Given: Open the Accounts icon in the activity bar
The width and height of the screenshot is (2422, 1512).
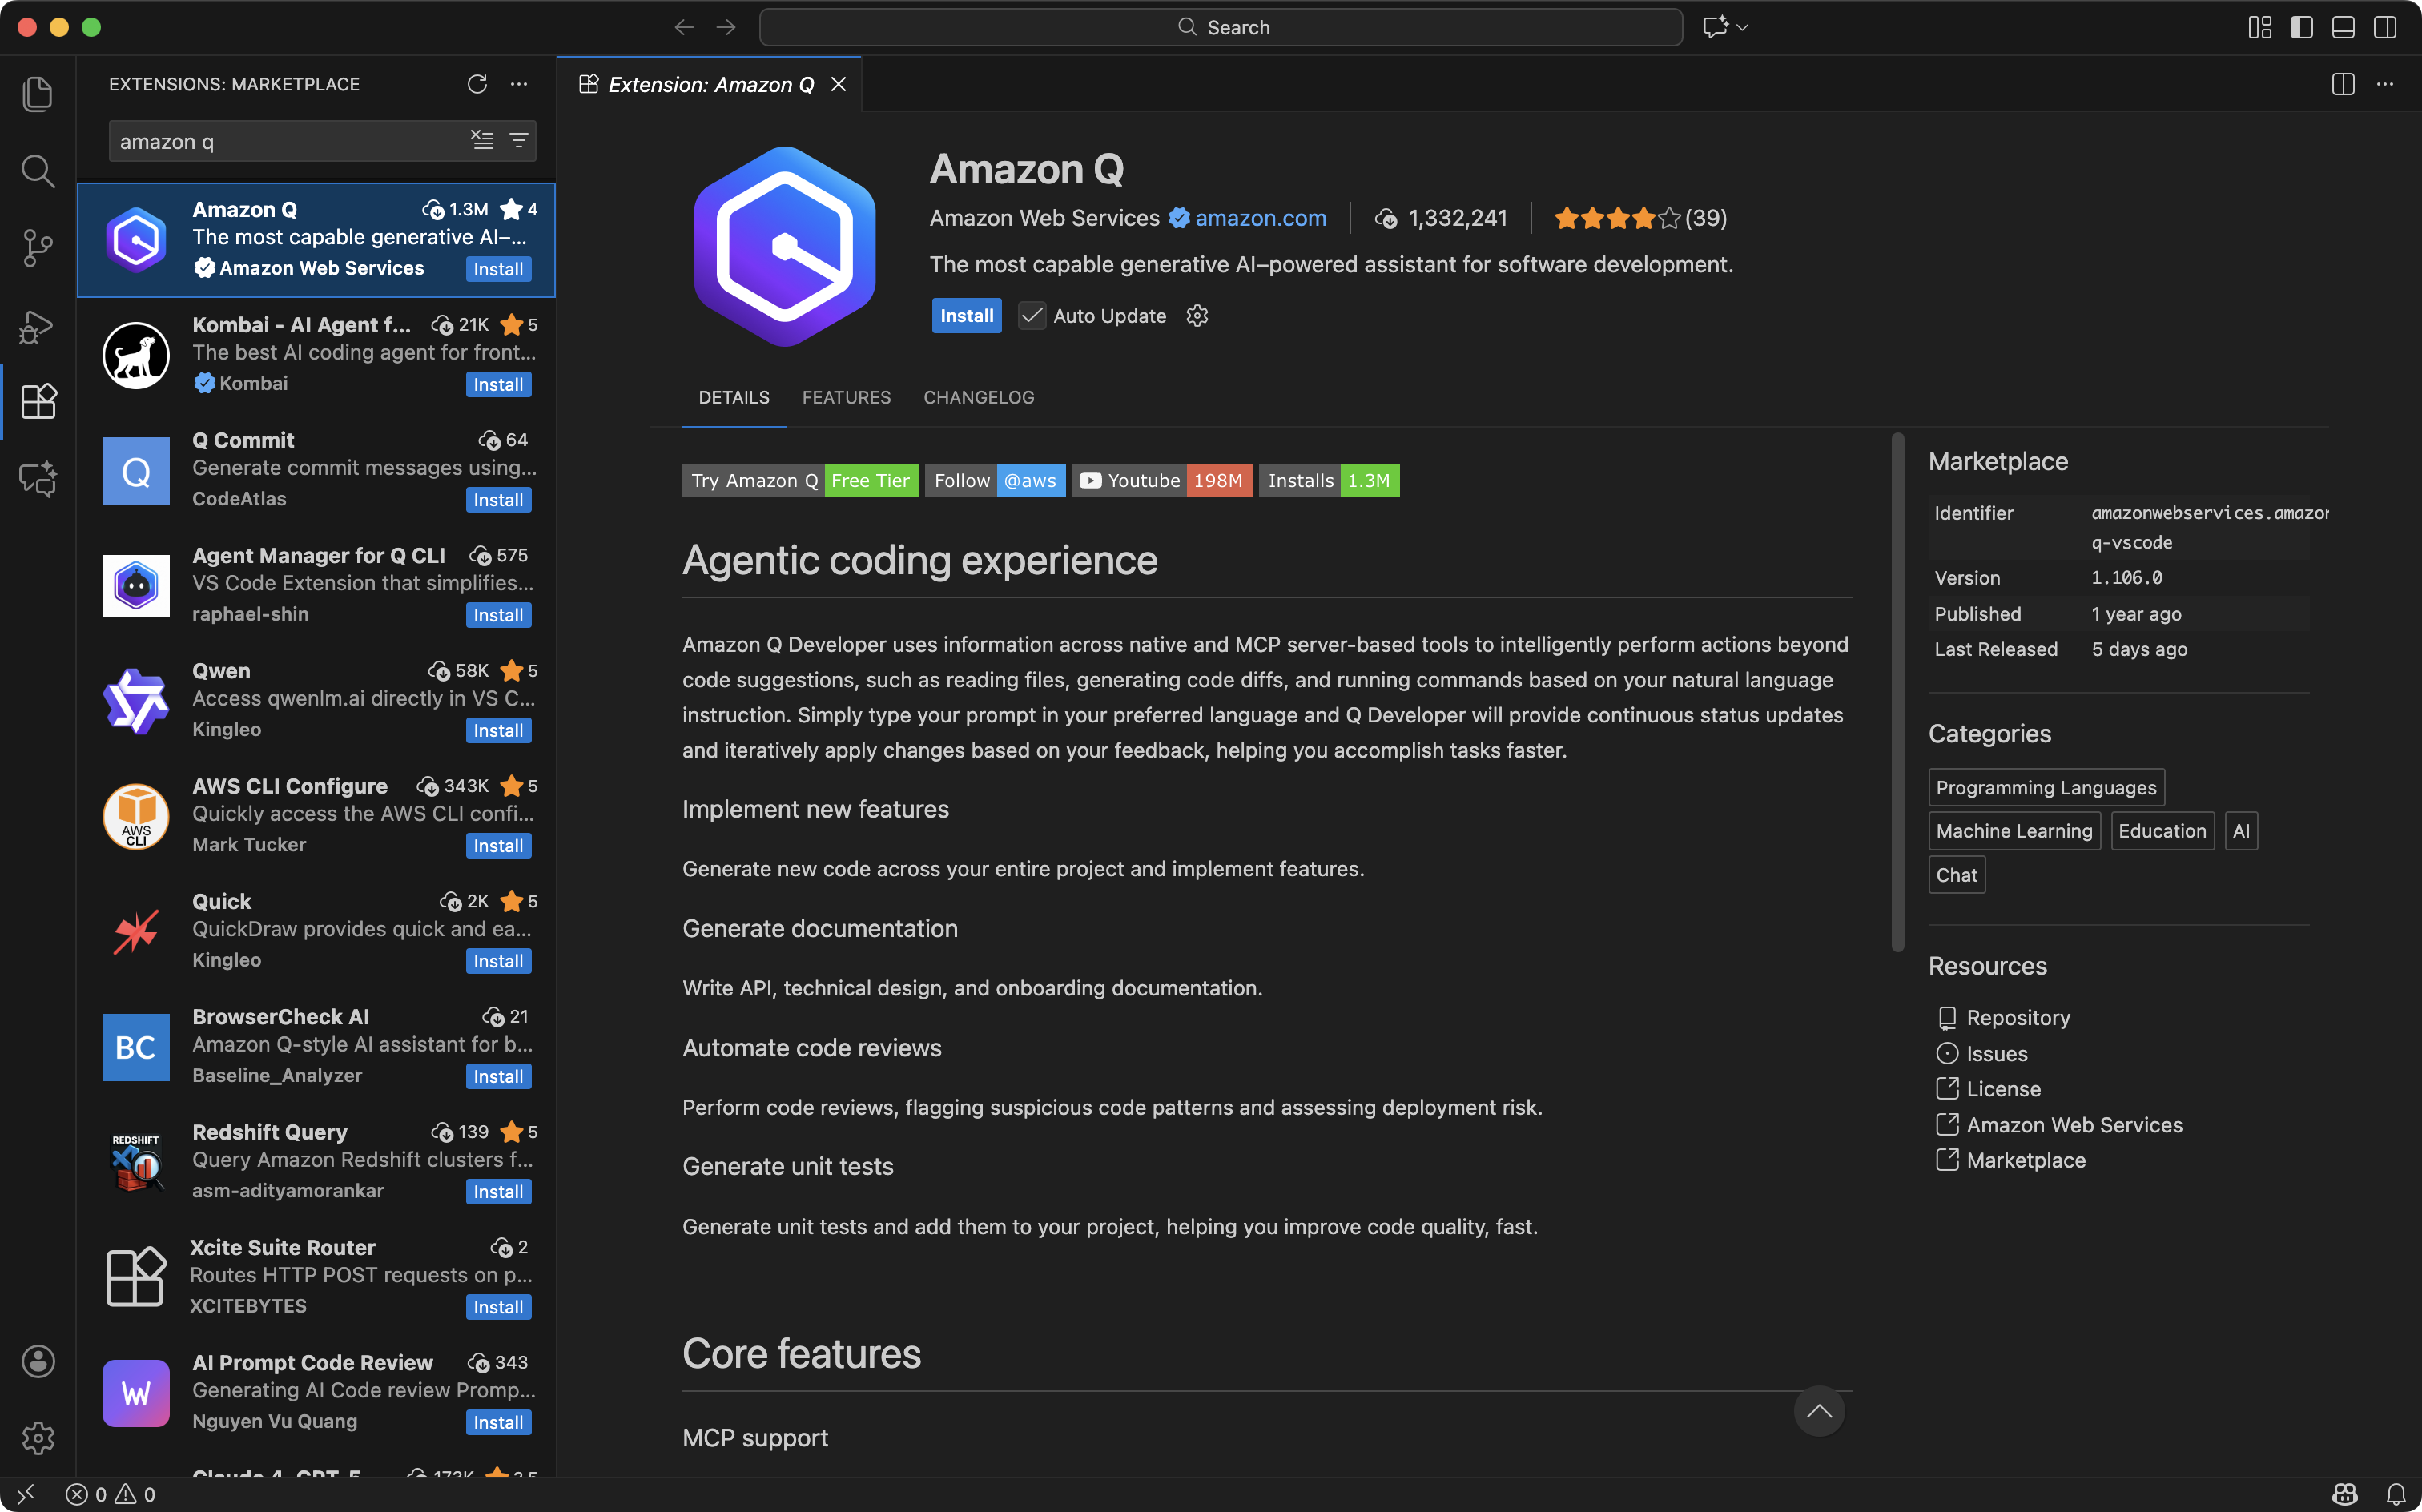Looking at the screenshot, I should tap(38, 1361).
